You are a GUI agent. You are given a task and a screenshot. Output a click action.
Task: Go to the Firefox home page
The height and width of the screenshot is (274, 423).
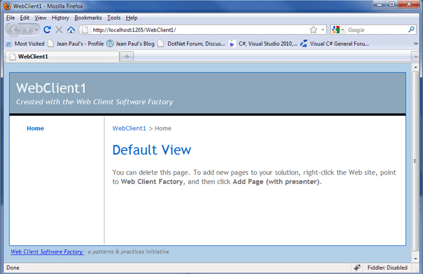click(71, 29)
